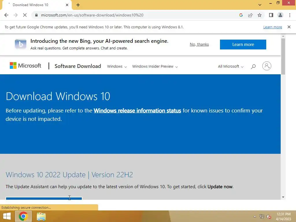Stop loading the page

25,15
